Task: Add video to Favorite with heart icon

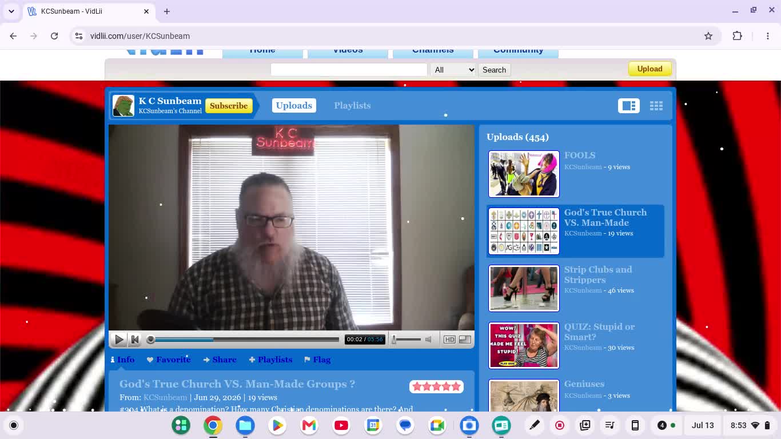Action: pyautogui.click(x=169, y=360)
